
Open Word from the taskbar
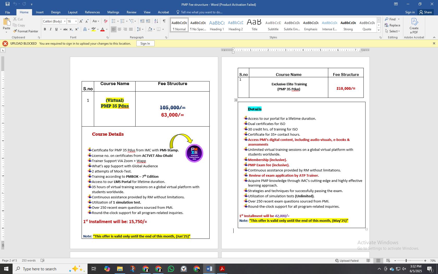point(209,269)
